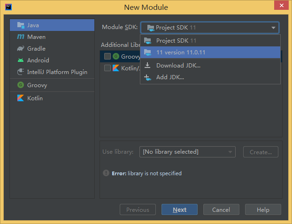This screenshot has height=224, width=292.
Task: Click the Kotlin library icon in Additional Libraries
Action: pyautogui.click(x=116, y=68)
